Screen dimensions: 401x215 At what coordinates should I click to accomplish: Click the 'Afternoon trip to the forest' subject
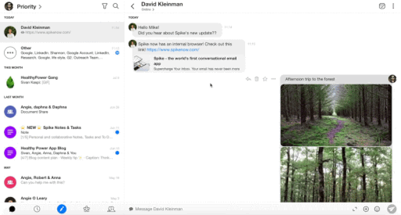(310, 79)
